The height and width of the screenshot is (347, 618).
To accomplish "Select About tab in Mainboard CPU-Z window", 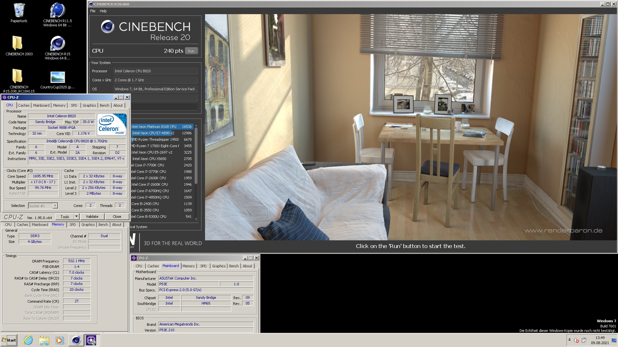I will (247, 266).
